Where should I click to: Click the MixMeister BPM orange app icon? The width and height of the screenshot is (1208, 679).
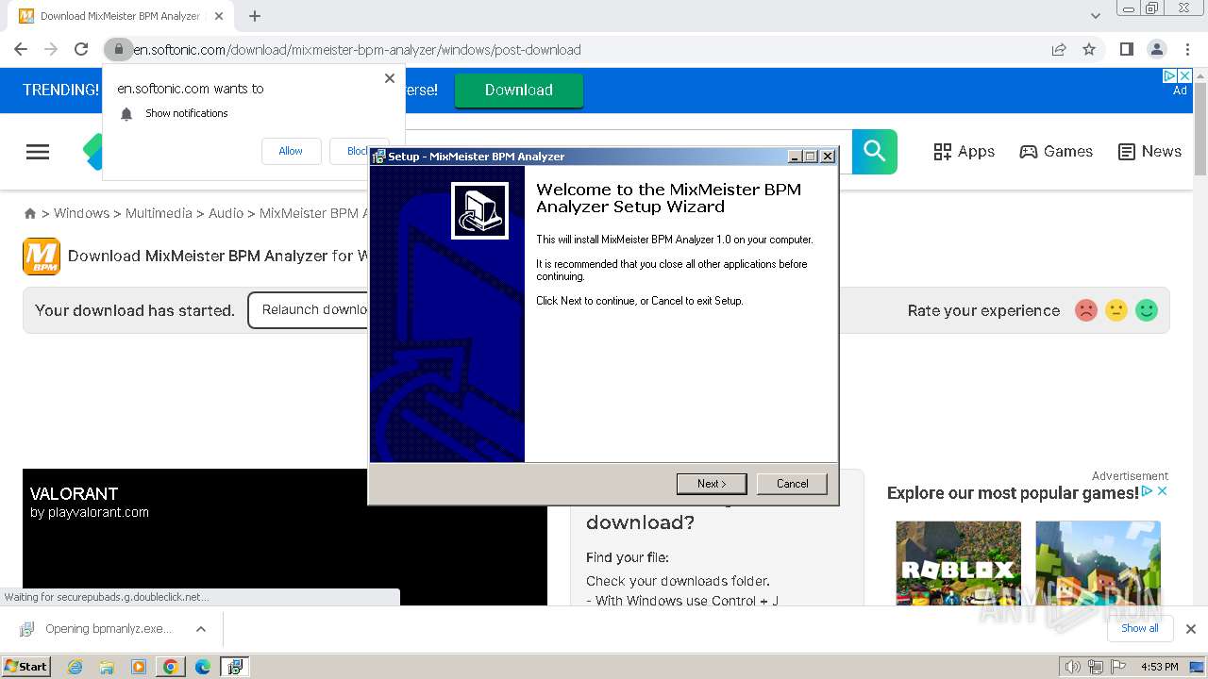(42, 257)
